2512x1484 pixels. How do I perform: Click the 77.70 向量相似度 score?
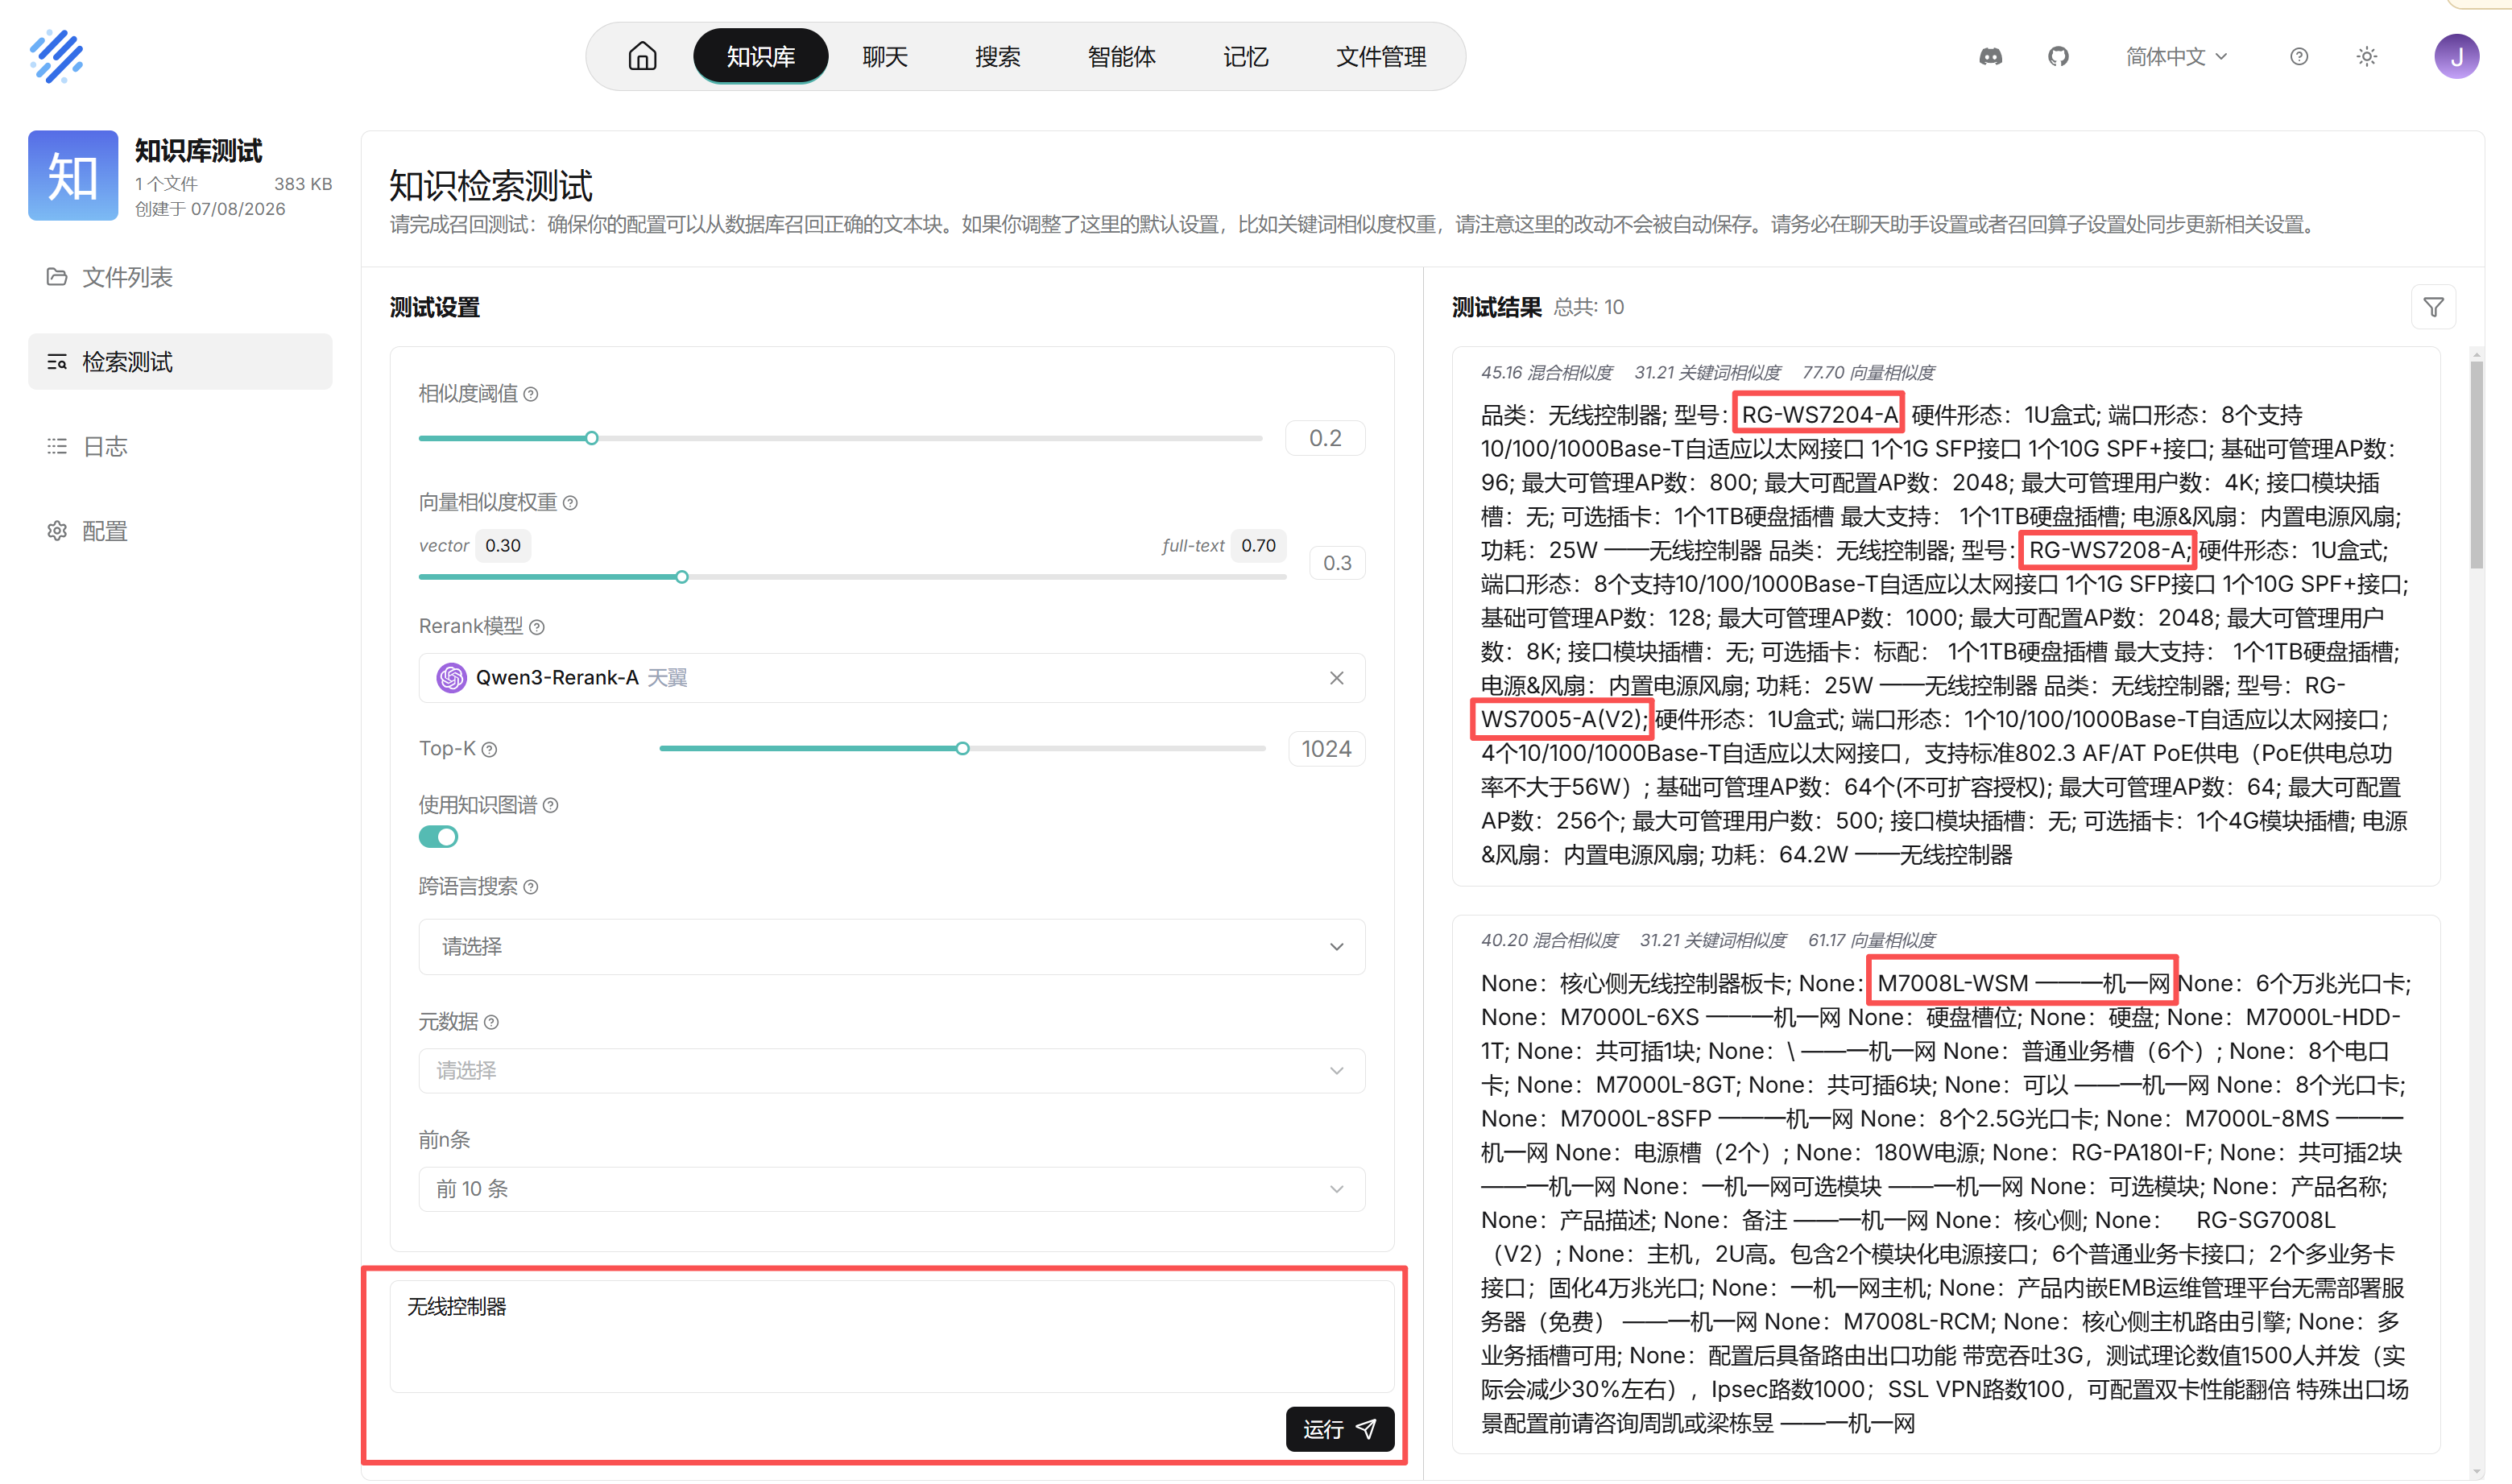(1868, 372)
